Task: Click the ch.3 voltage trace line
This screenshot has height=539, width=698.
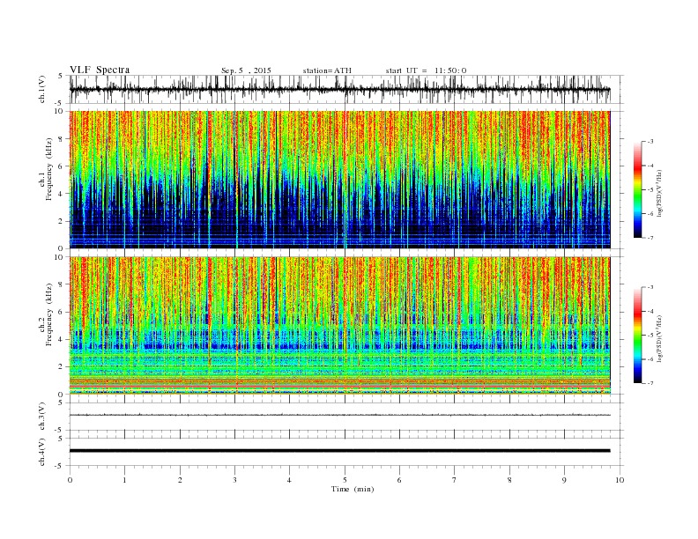Action: [339, 415]
